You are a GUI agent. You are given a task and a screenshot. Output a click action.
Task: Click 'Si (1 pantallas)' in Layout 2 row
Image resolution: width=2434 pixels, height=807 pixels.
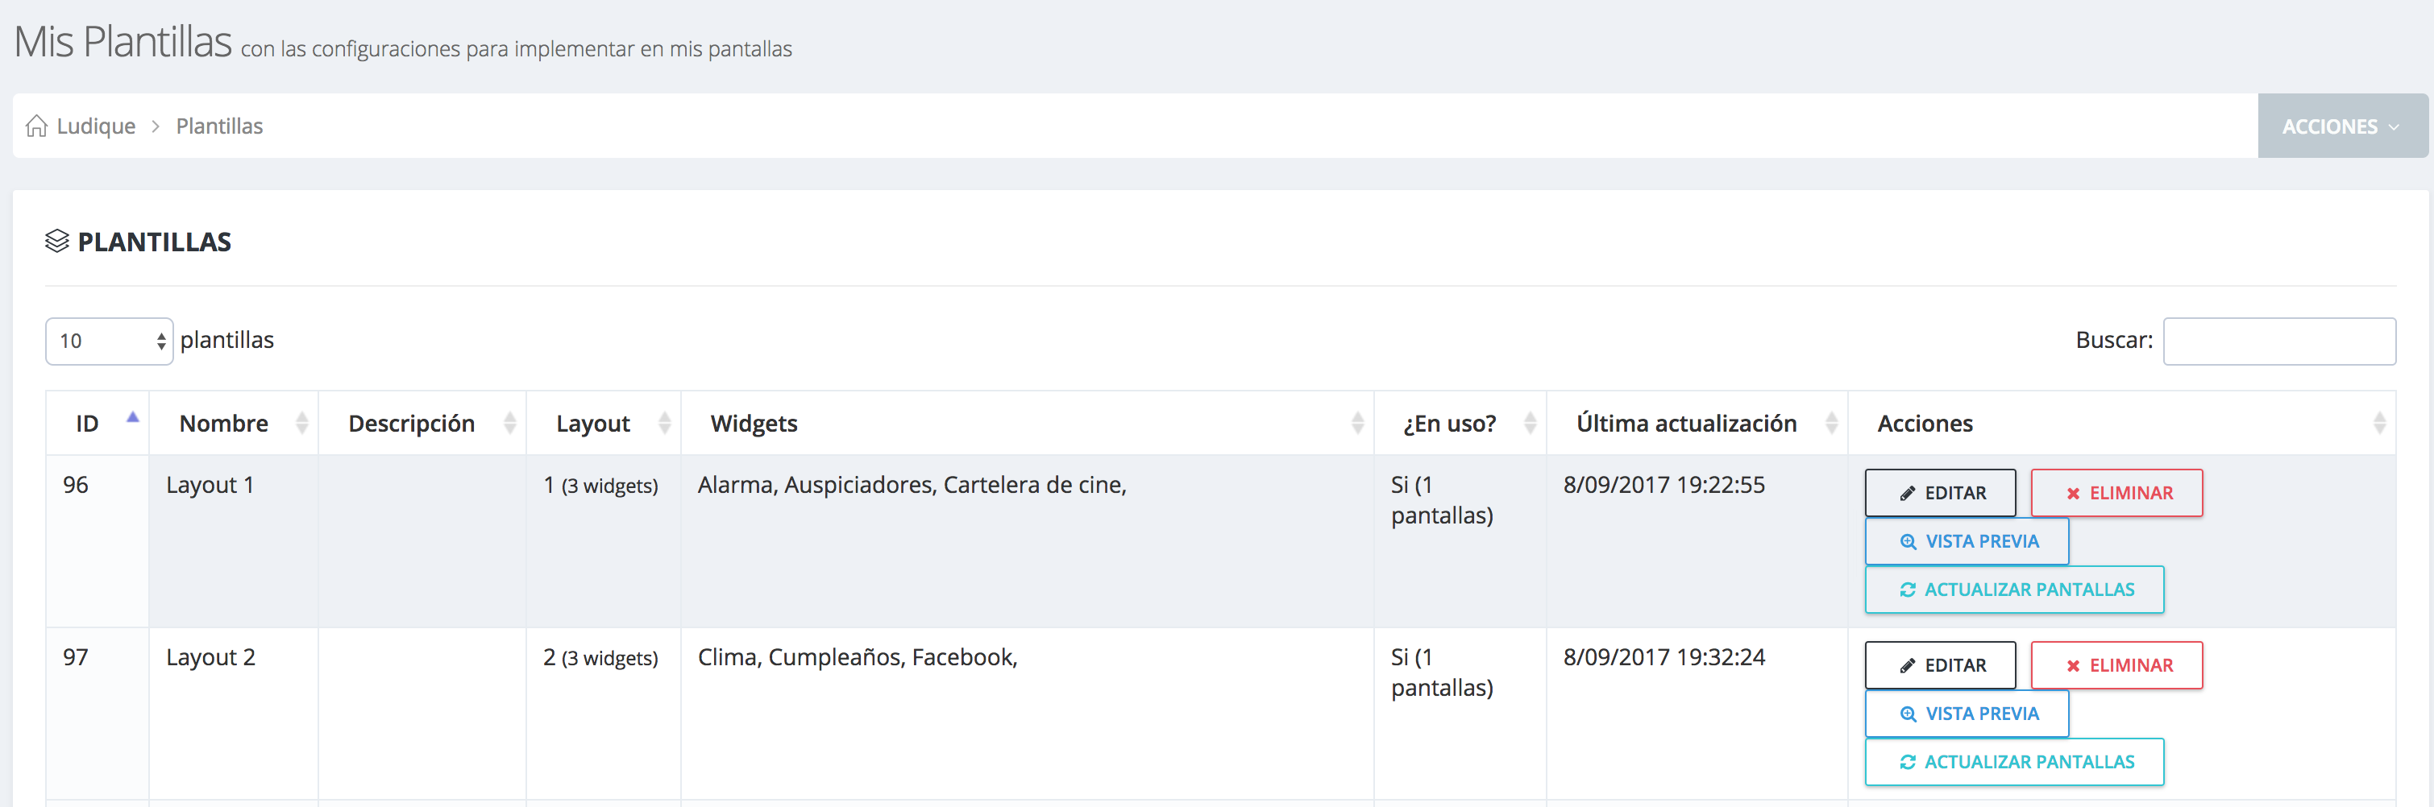pos(1442,672)
